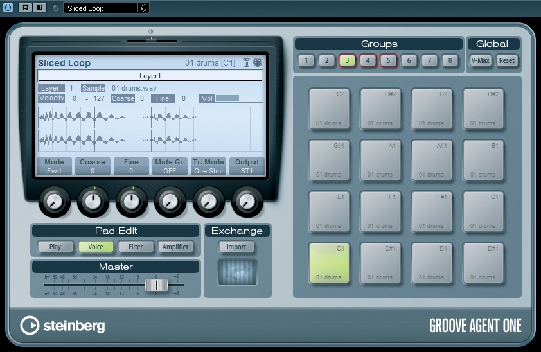Switch to the Voice pad edit tab
This screenshot has width=541, height=352.
tap(96, 247)
